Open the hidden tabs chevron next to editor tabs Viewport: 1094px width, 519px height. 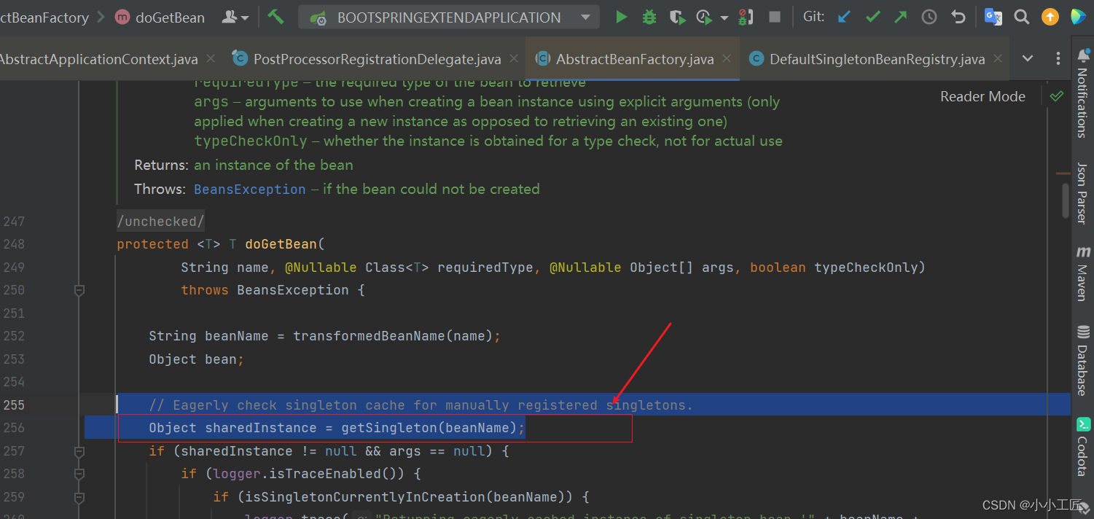tap(1028, 58)
